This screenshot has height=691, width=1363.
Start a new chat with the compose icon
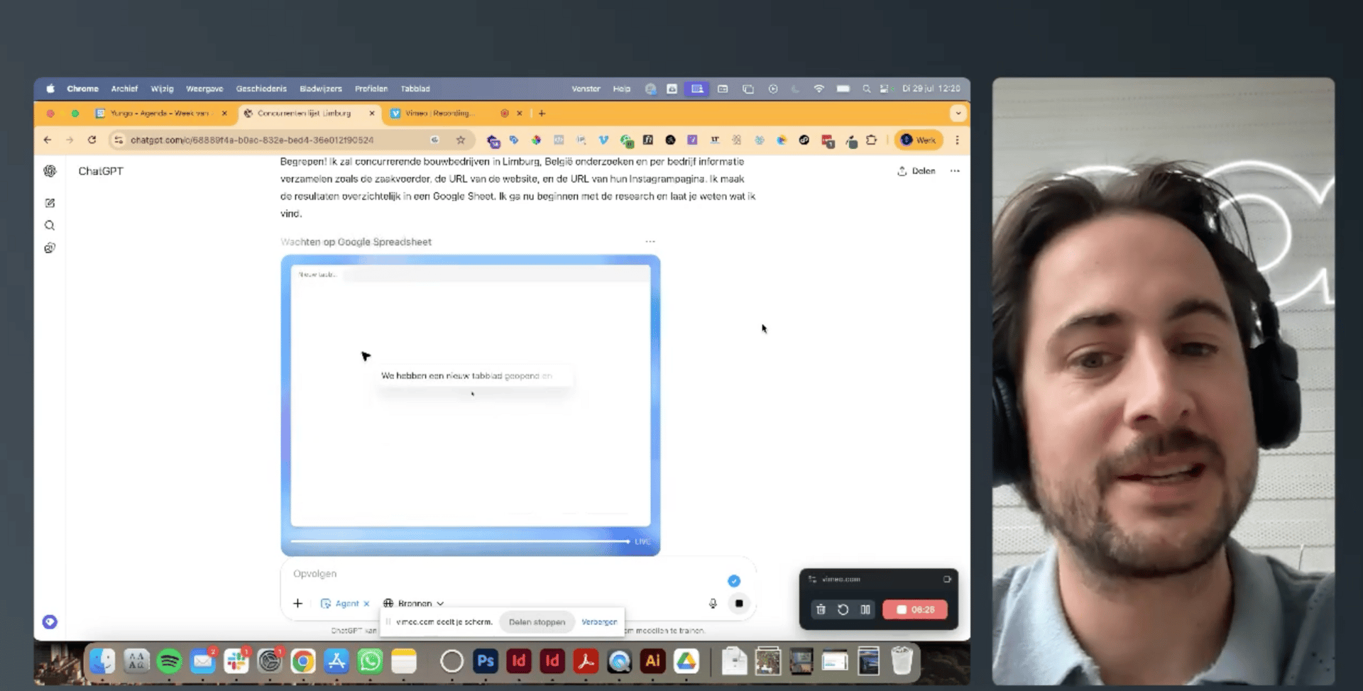[50, 203]
